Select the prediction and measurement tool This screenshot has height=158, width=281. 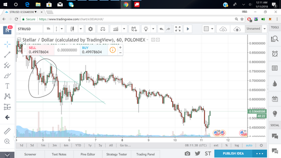(7, 107)
